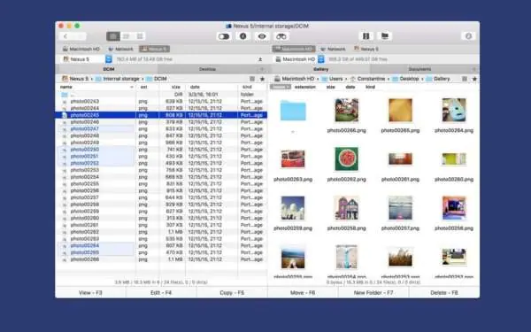This screenshot has width=531, height=332.
Task: Click Copy - F5 button
Action: pos(232,293)
